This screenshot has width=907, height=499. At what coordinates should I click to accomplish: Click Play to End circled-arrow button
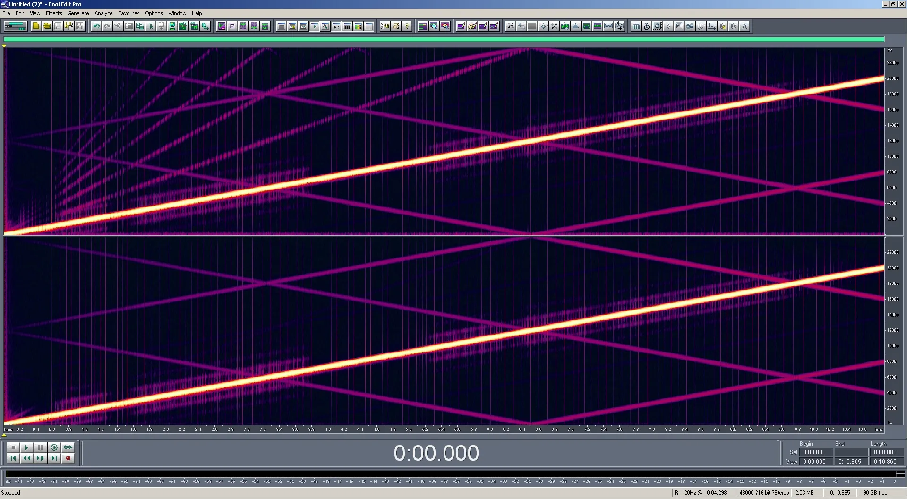54,447
